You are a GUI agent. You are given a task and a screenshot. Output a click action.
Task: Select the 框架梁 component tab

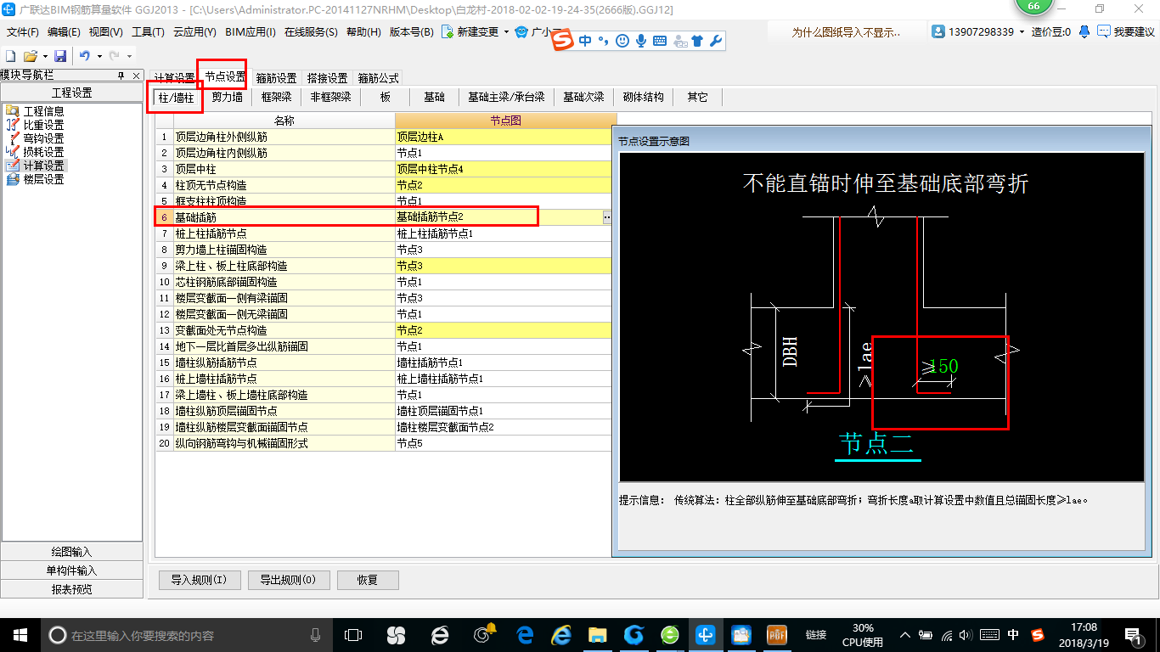coord(277,98)
